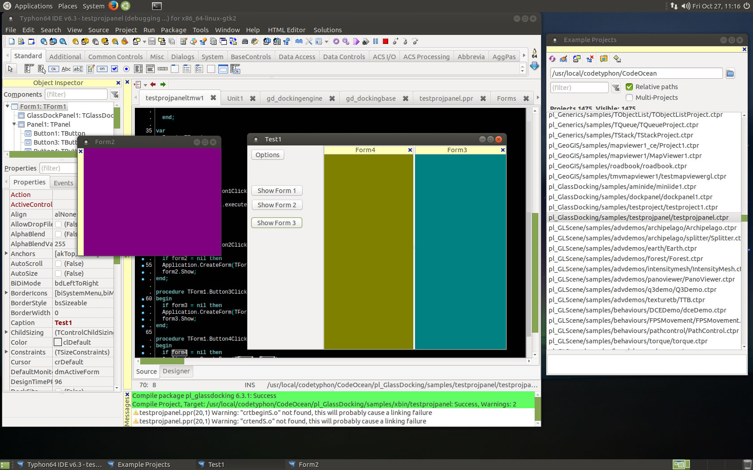Select the arrow pointer tool in palette
Screen dimensions: 753x470
[10, 69]
